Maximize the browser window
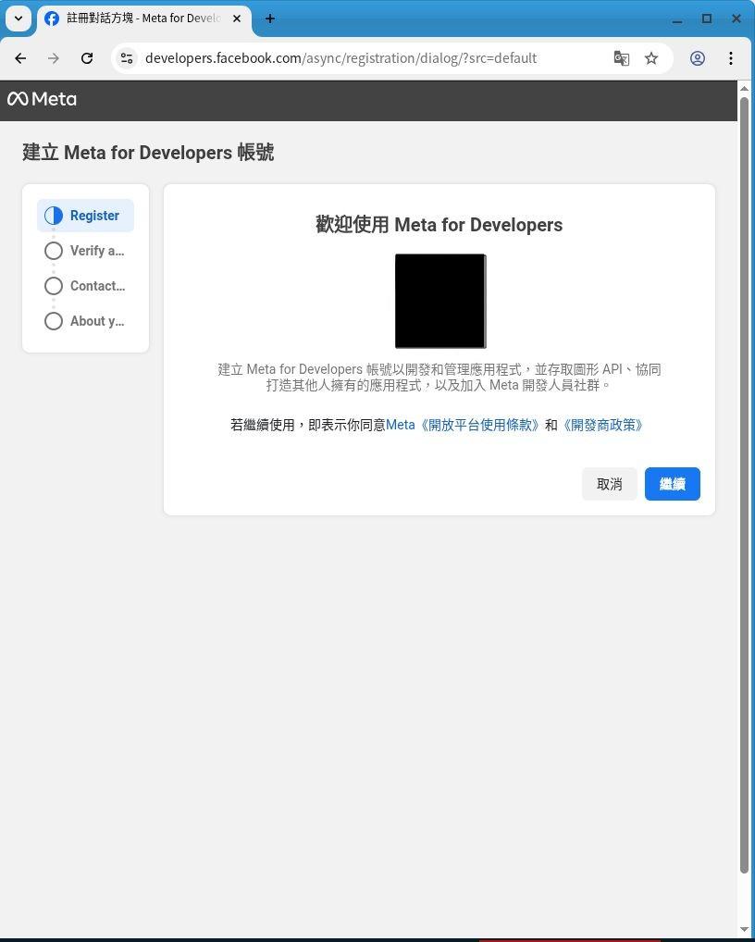 [x=707, y=19]
